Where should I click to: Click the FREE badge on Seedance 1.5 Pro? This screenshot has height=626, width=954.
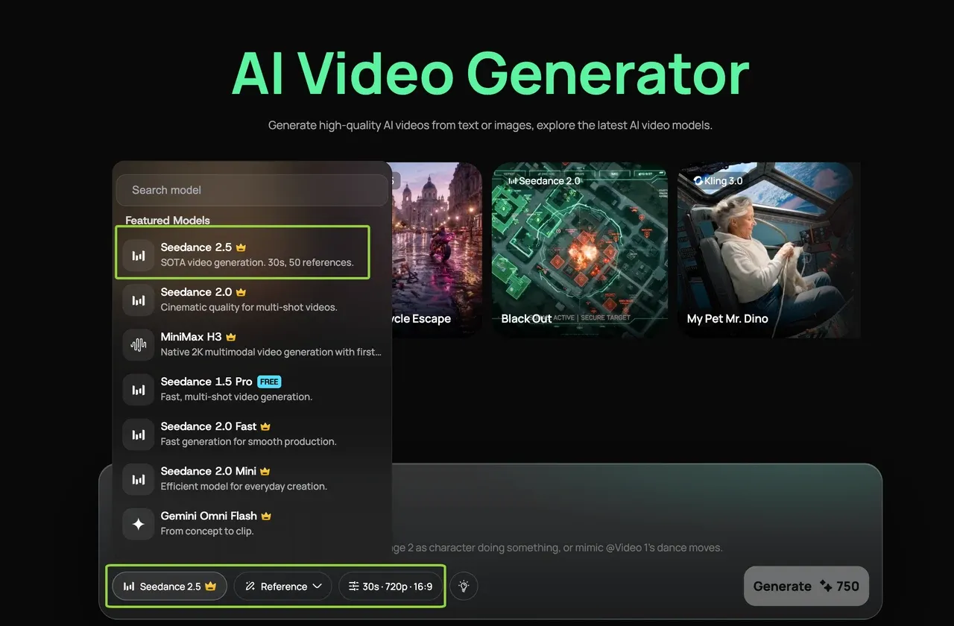pos(269,382)
